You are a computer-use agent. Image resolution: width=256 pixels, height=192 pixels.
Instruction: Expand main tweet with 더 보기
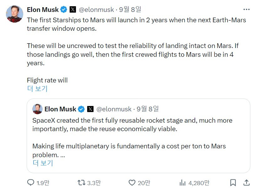coord(37,89)
